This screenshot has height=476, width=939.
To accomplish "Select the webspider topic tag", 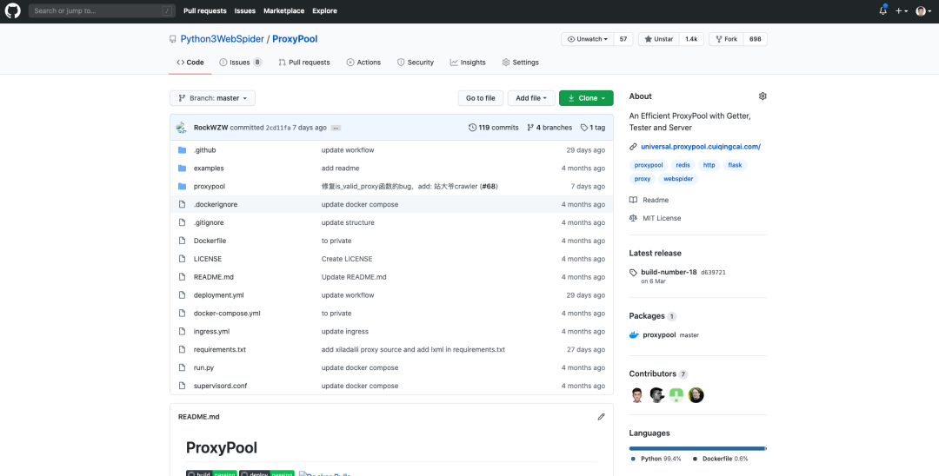I will (678, 179).
